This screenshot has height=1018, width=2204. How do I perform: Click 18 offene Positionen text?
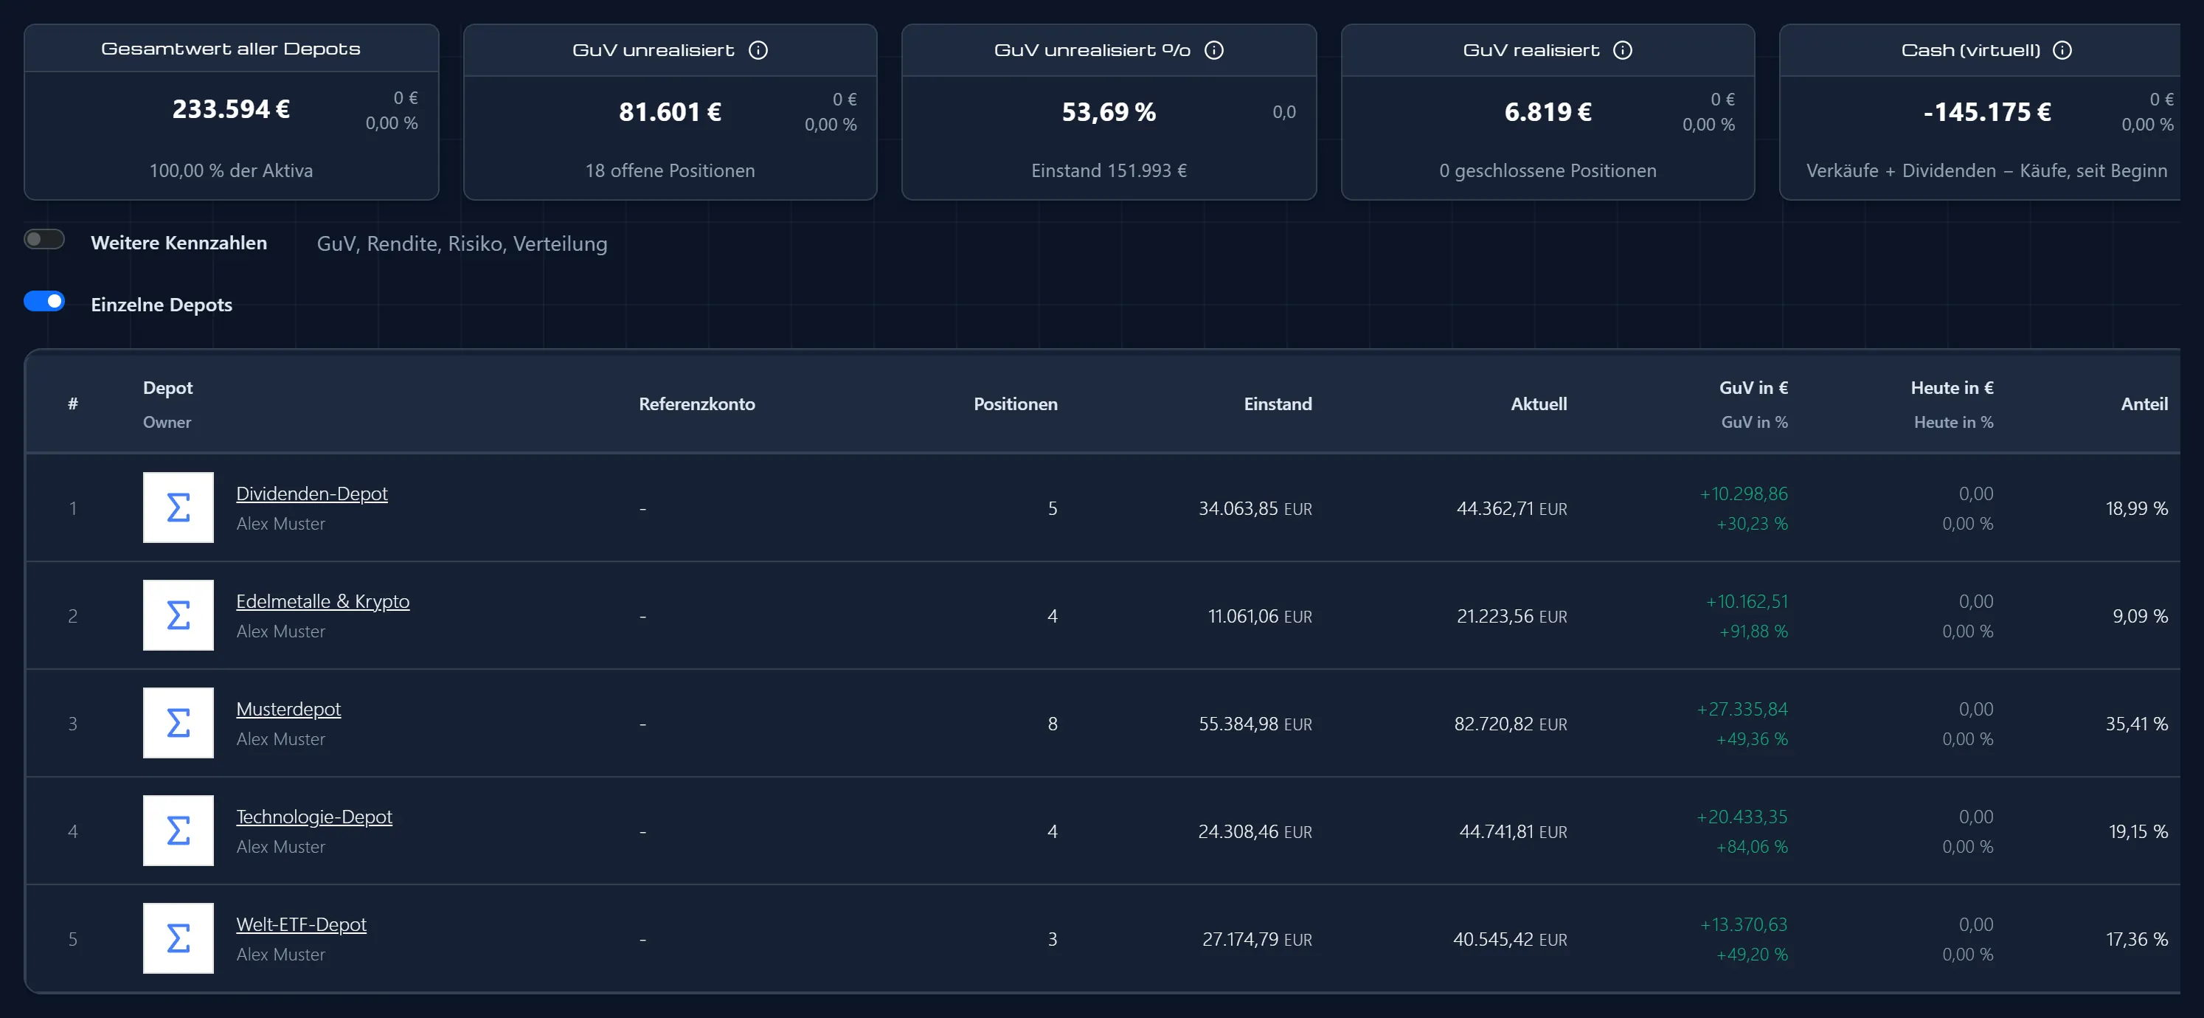[x=670, y=171]
